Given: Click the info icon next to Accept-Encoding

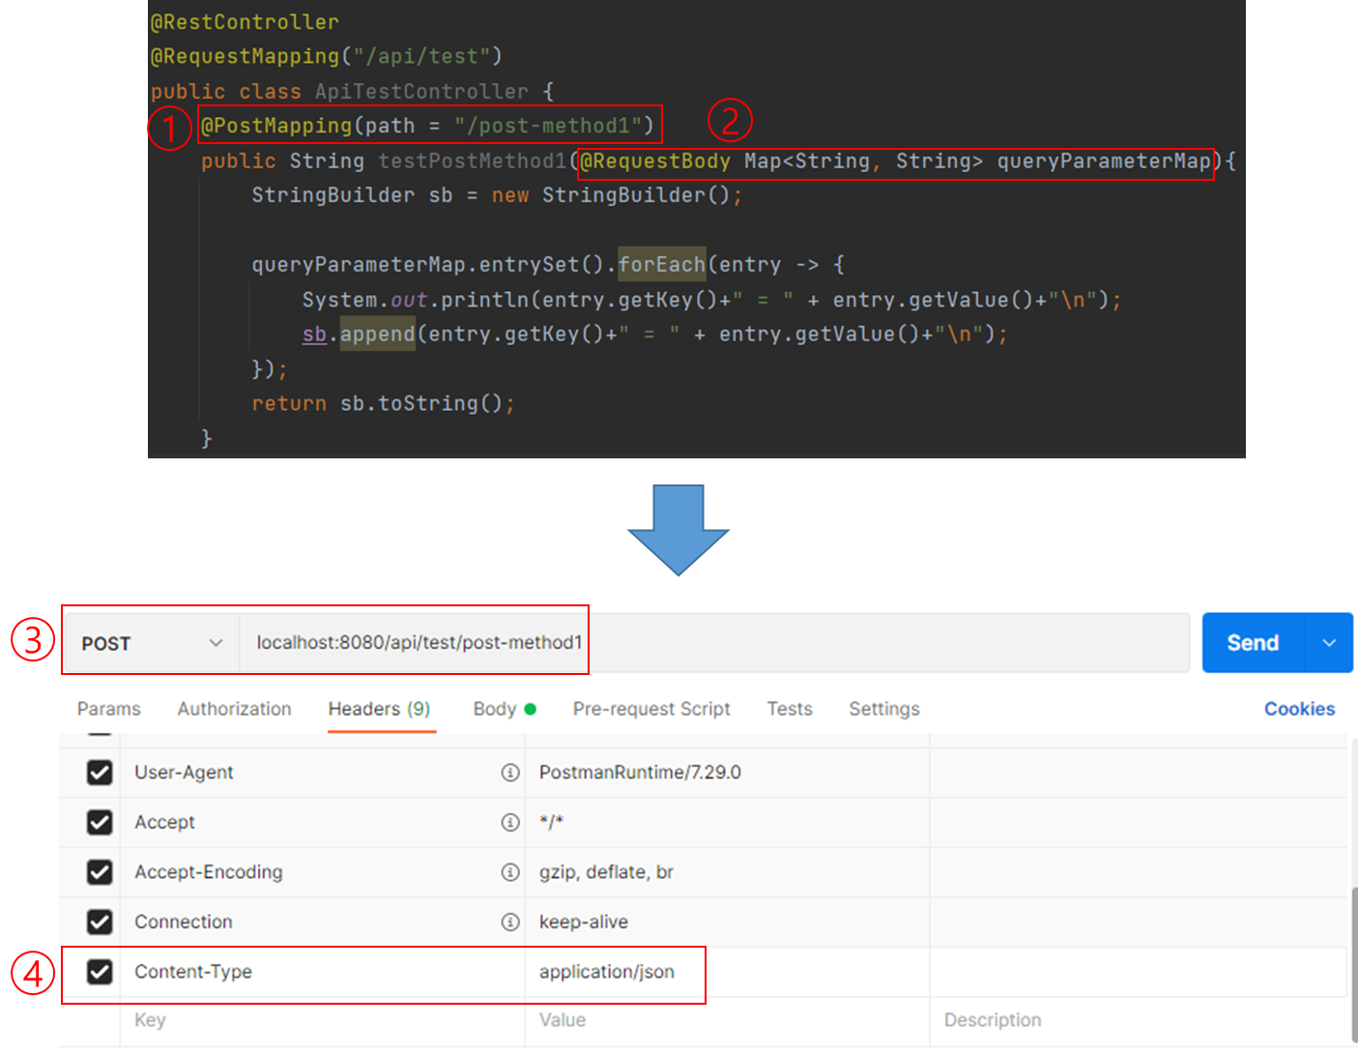Looking at the screenshot, I should coord(510,871).
